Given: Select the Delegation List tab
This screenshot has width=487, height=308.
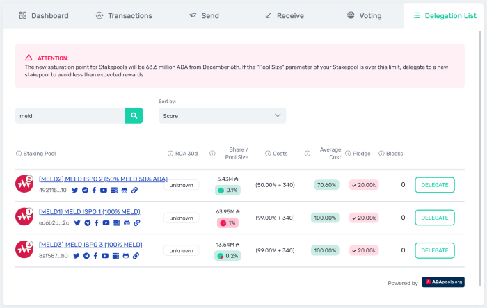Looking at the screenshot, I should 444,15.
